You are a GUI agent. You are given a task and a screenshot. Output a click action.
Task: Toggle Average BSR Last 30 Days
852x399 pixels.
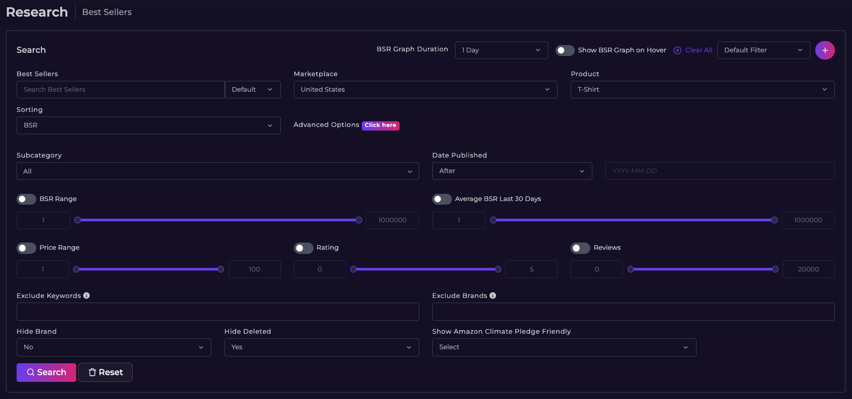442,199
